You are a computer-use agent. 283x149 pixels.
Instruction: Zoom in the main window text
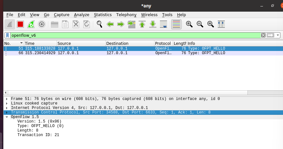[189, 24]
